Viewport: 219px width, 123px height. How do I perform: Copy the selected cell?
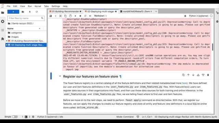[x=65, y=16]
